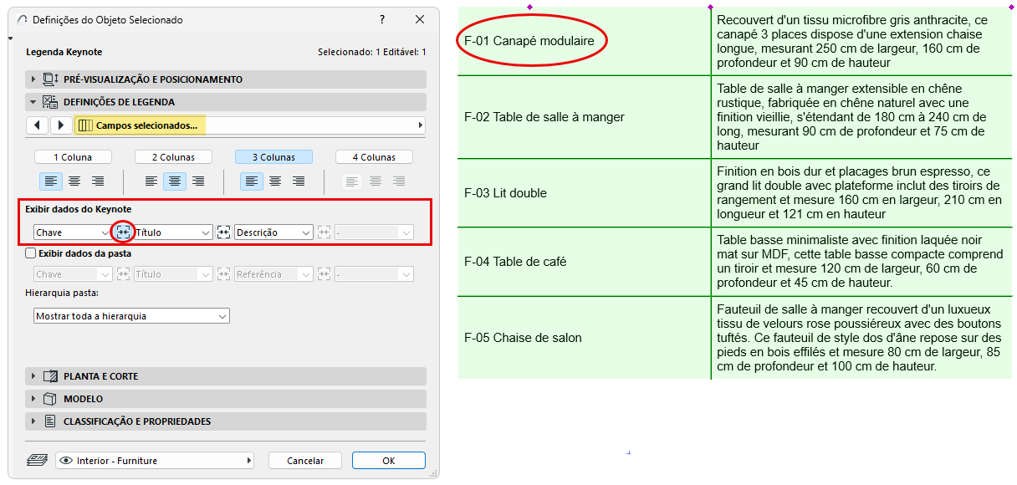This screenshot has height=485, width=1017.
Task: Click the Modelo panel cube icon
Action: tap(50, 399)
